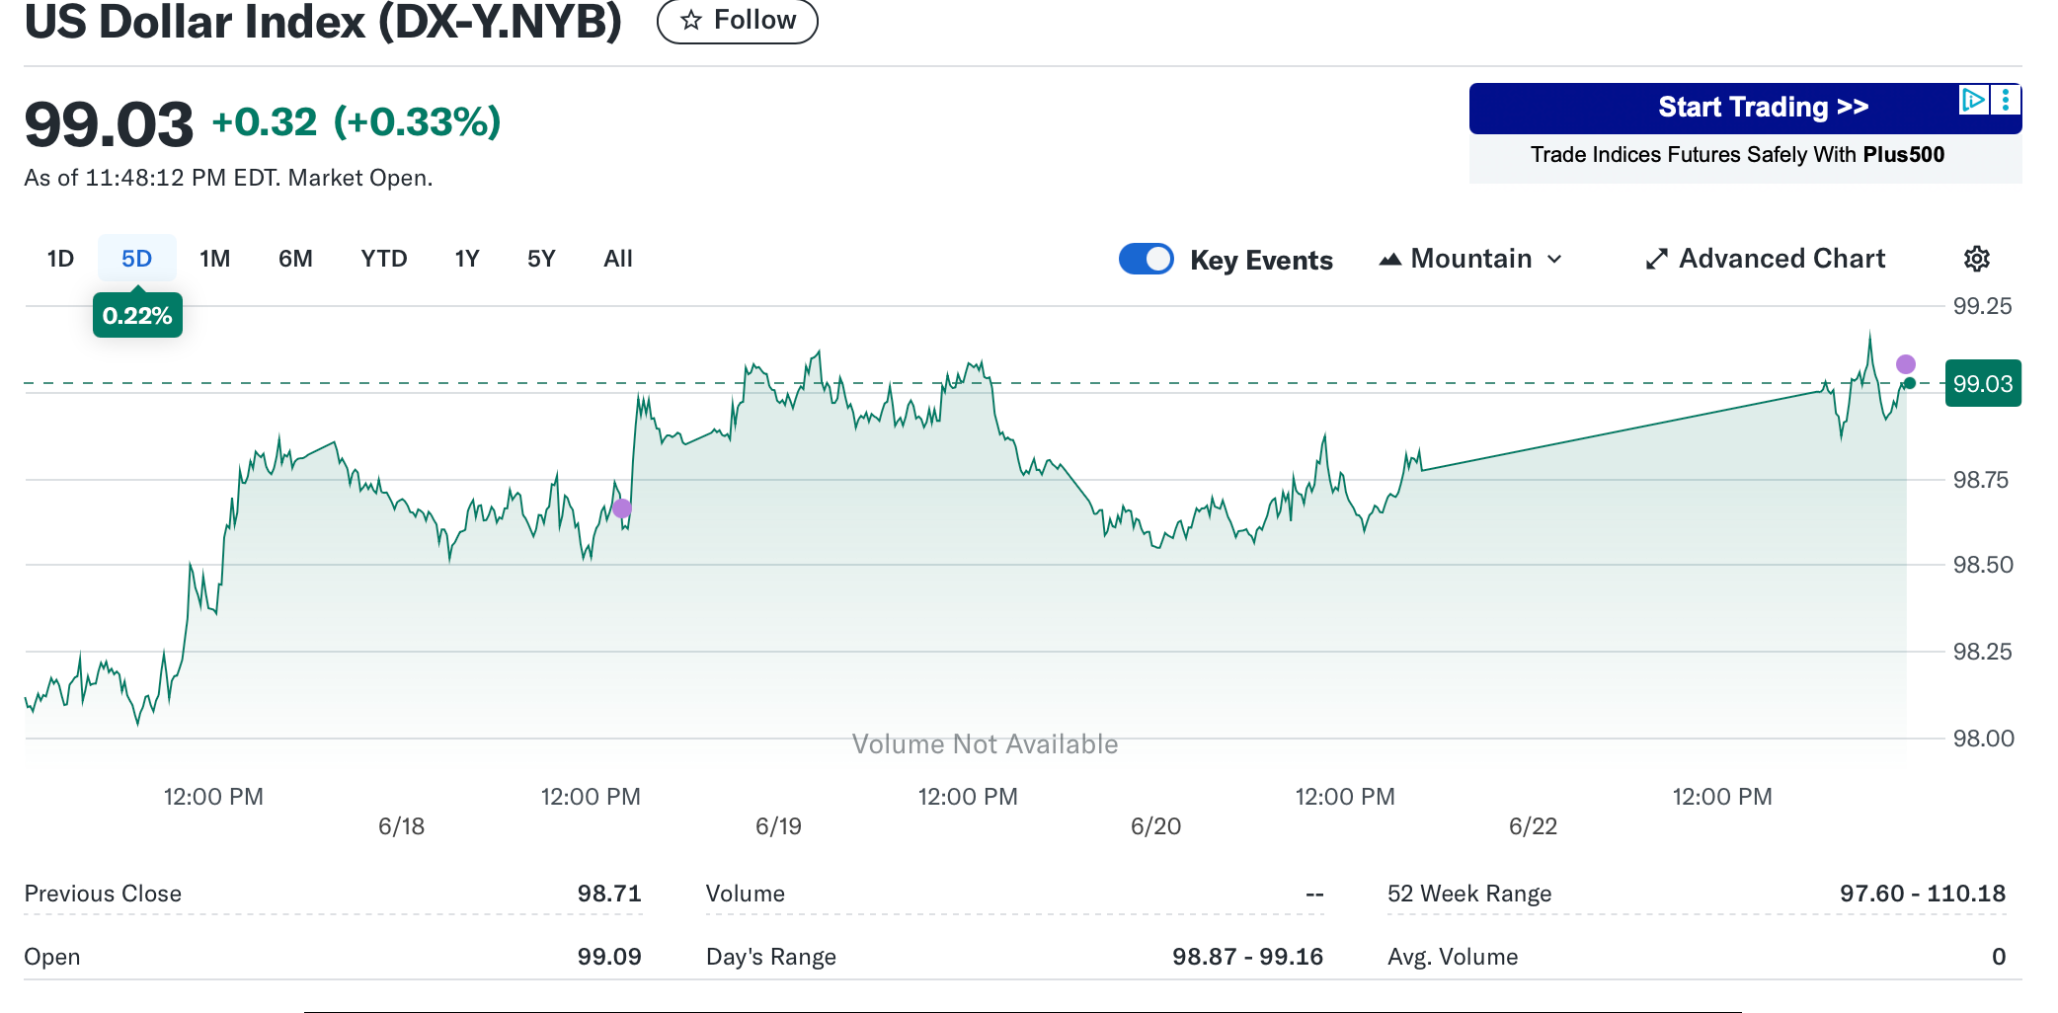Image resolution: width=2058 pixels, height=1013 pixels.
Task: Click the Avg. Volume label
Action: [1453, 957]
